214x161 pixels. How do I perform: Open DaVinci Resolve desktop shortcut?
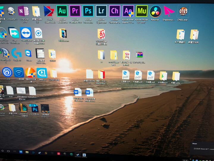(155, 11)
